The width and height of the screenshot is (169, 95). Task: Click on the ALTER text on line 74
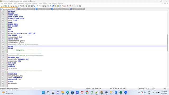tap(11, 46)
